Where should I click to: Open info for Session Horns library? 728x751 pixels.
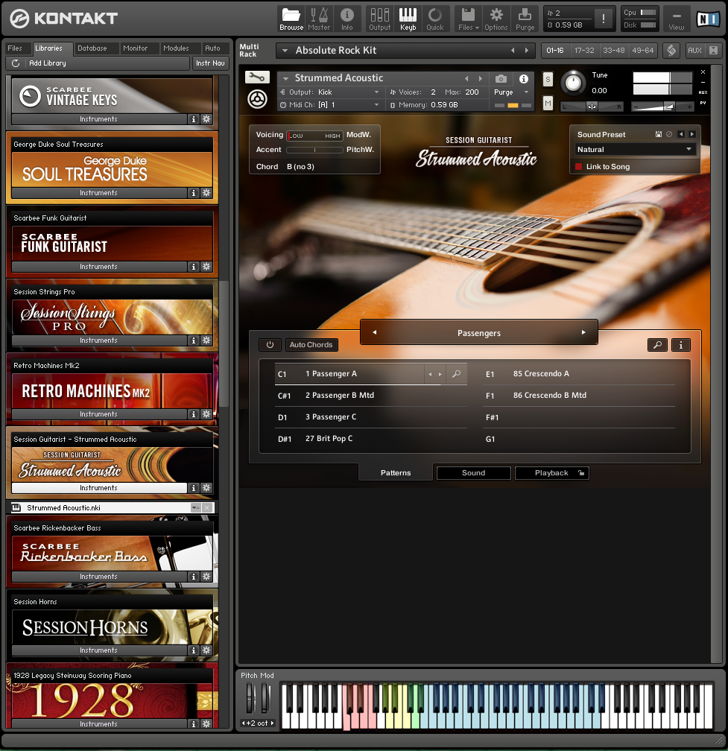194,650
